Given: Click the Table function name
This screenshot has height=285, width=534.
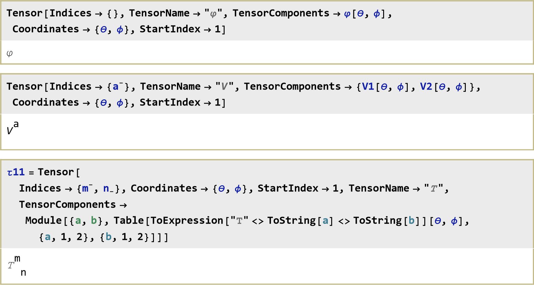Looking at the screenshot, I should tap(129, 221).
